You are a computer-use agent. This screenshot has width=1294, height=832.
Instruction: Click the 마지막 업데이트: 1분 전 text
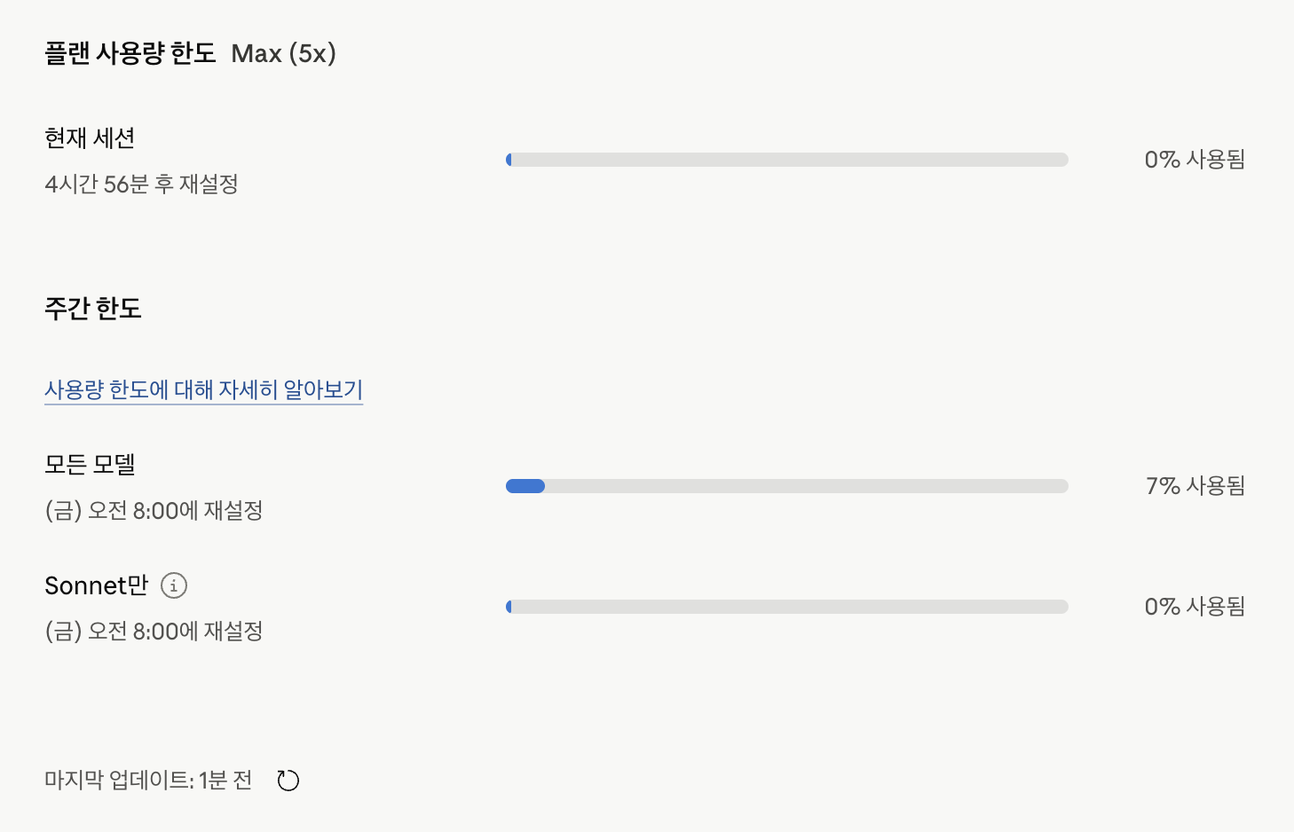149,781
